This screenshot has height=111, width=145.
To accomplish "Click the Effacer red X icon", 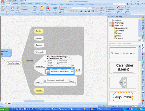I will click(x=106, y=12).
